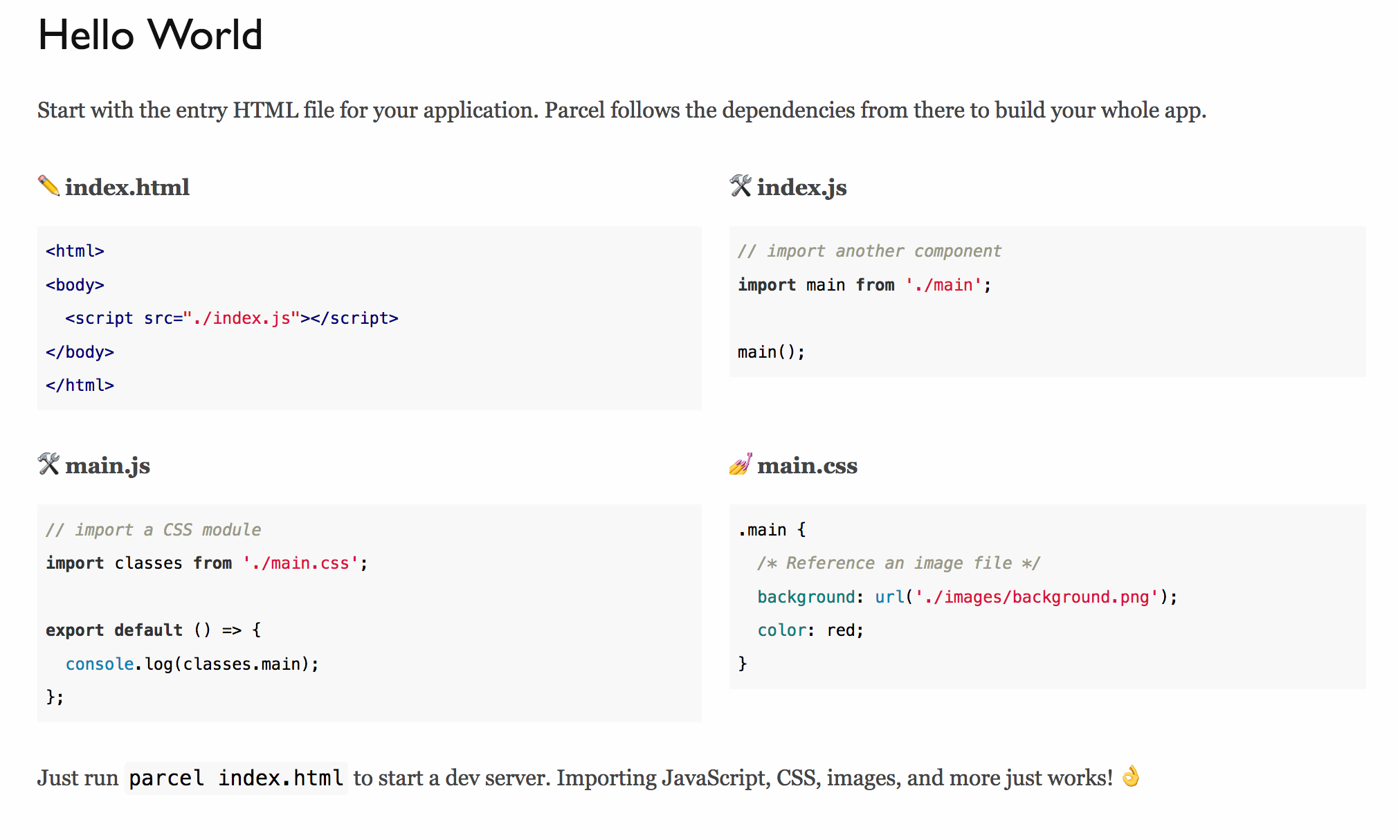
Task: Click the Hello World heading
Action: [150, 35]
